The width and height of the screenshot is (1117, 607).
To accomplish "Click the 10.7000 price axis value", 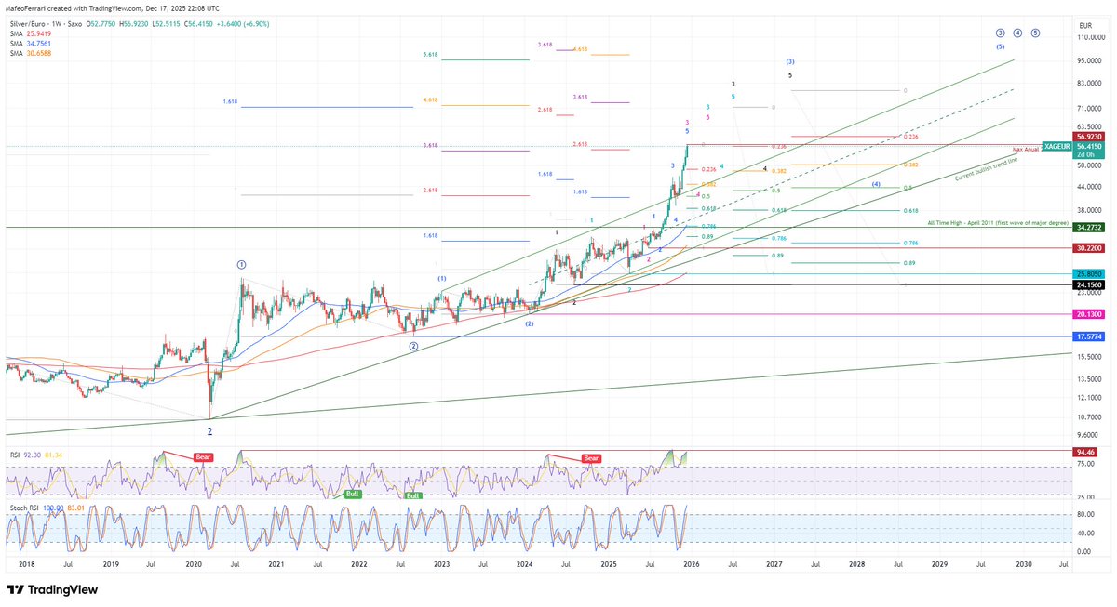I will [1088, 417].
